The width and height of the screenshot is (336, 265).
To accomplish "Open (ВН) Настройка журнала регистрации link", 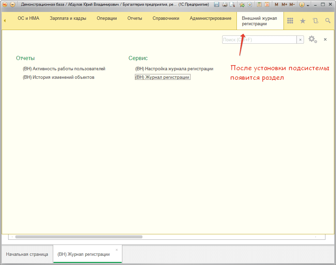I will pyautogui.click(x=174, y=69).
